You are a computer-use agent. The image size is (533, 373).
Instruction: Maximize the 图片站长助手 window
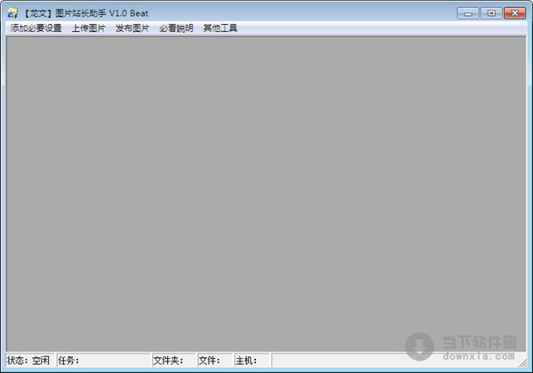491,13
